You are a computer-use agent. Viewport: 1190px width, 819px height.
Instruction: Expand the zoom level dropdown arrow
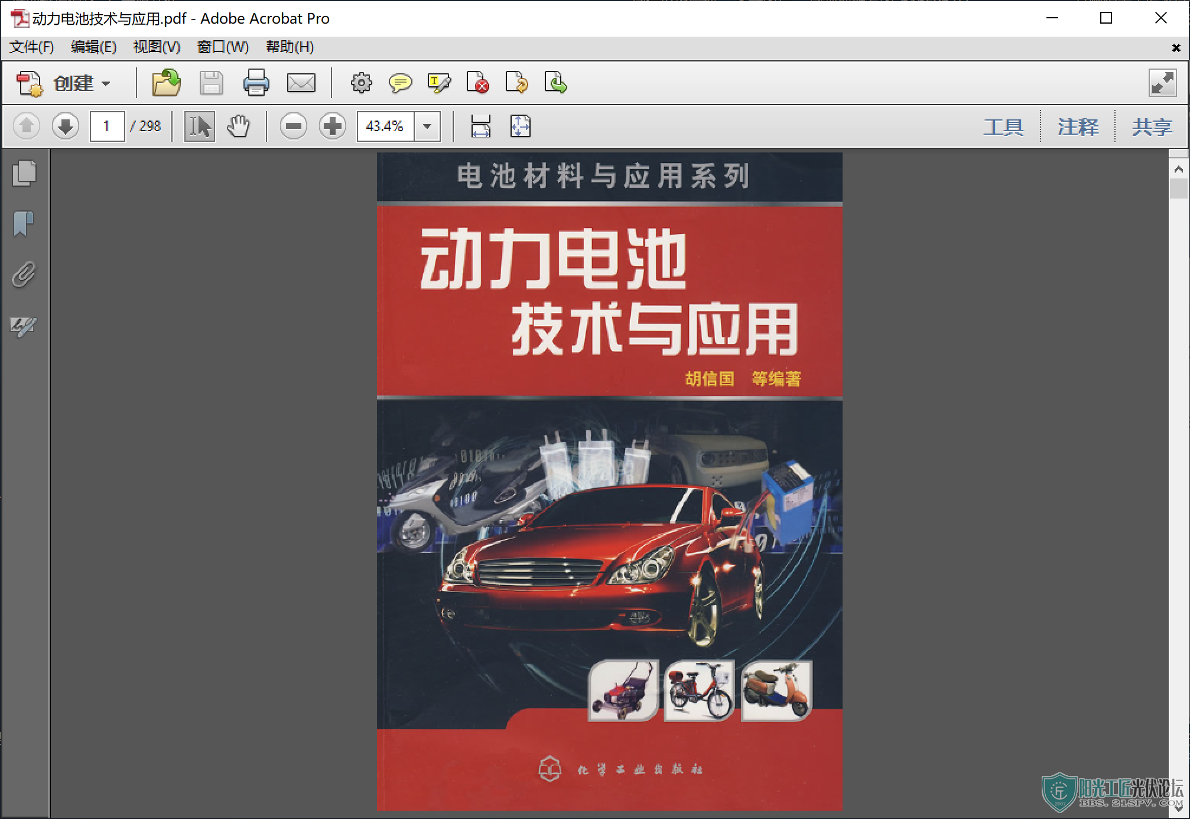[427, 126]
